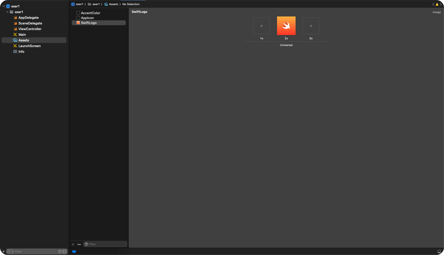Go to previous issue arrow
Screen dimensions: 444x255
[433, 4]
